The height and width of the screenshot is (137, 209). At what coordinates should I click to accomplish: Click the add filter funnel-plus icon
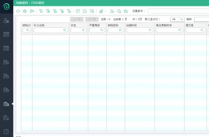(48, 11)
